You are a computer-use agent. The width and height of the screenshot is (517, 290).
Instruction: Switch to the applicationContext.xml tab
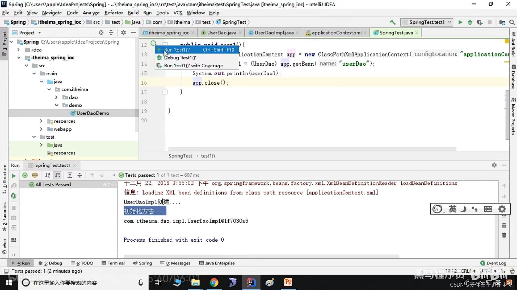pyautogui.click(x=336, y=33)
